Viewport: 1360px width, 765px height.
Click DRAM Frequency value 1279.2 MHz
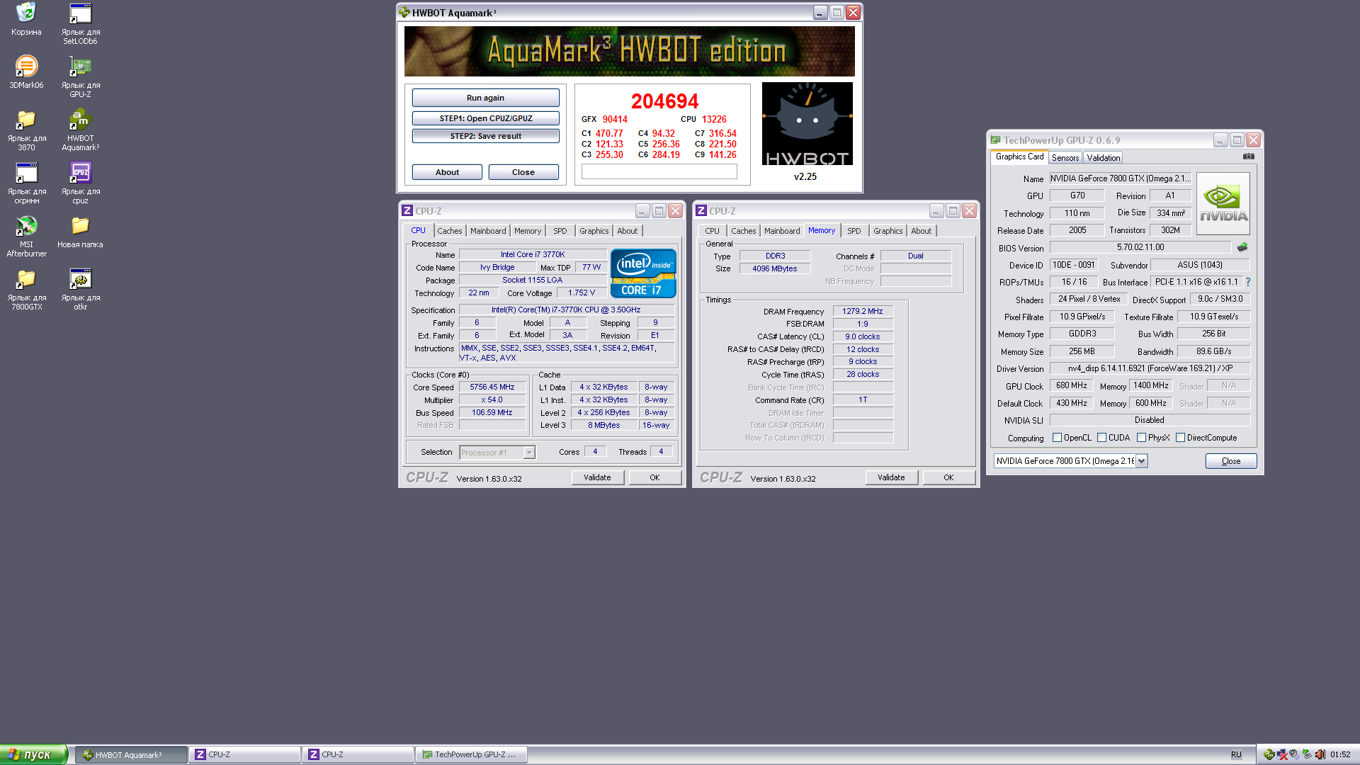tap(863, 311)
